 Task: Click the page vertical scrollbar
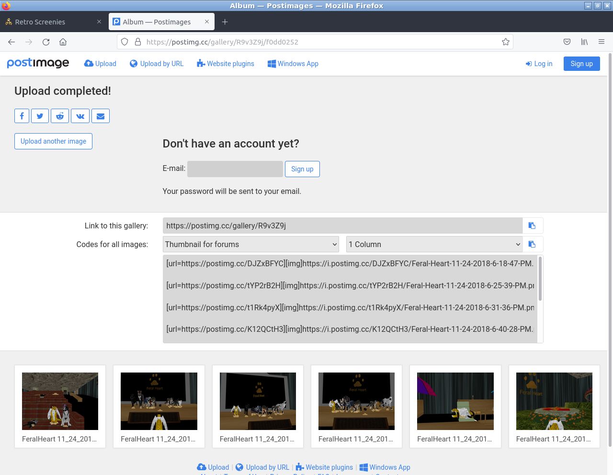coord(610,249)
